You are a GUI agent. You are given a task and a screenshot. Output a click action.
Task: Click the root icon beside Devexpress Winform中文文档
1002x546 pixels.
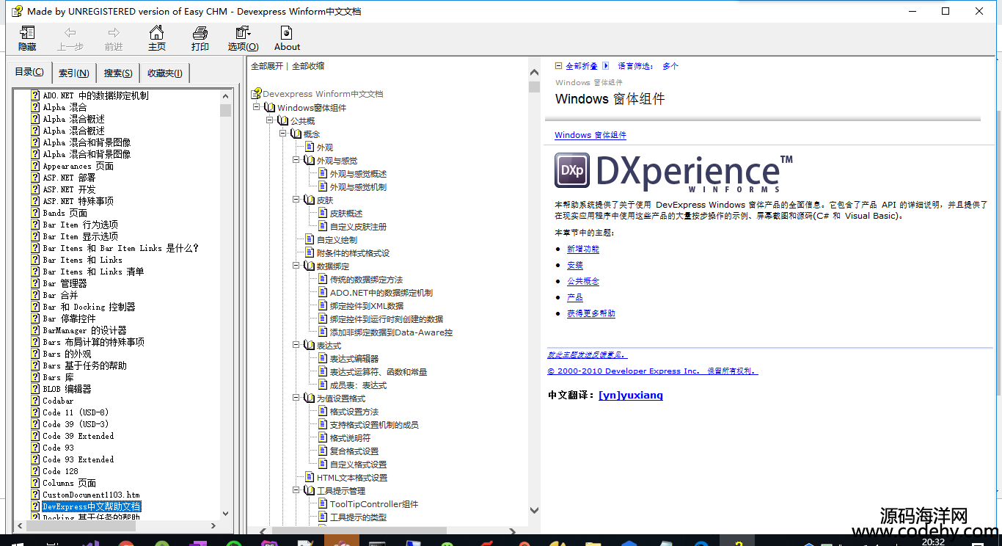pyautogui.click(x=256, y=94)
